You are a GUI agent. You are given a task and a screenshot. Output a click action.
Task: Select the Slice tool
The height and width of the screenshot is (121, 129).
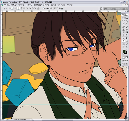126,24
